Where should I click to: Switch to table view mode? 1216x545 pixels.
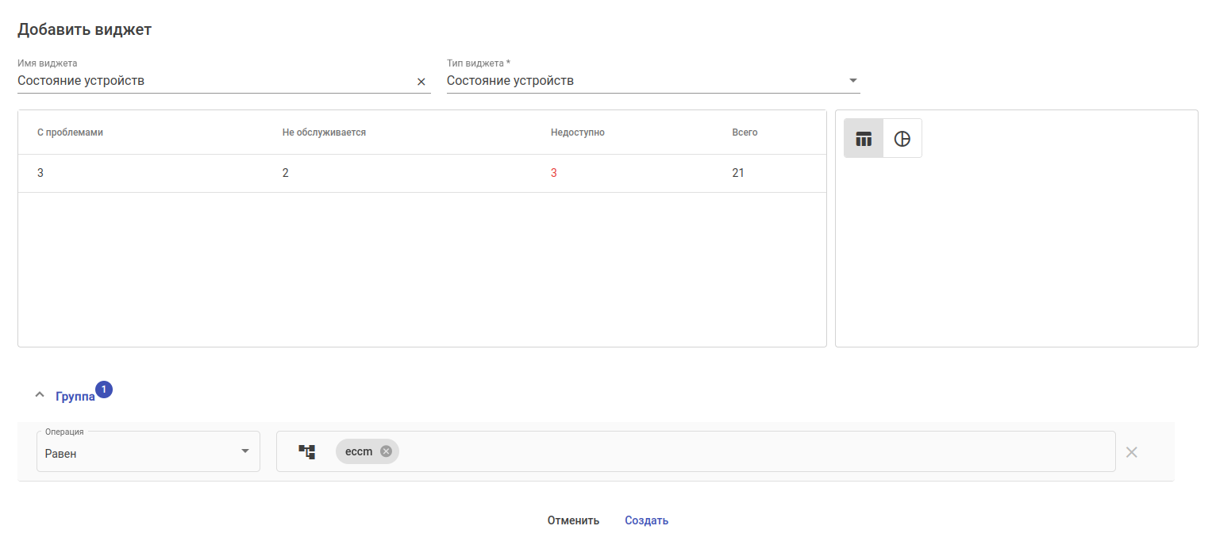tap(864, 139)
